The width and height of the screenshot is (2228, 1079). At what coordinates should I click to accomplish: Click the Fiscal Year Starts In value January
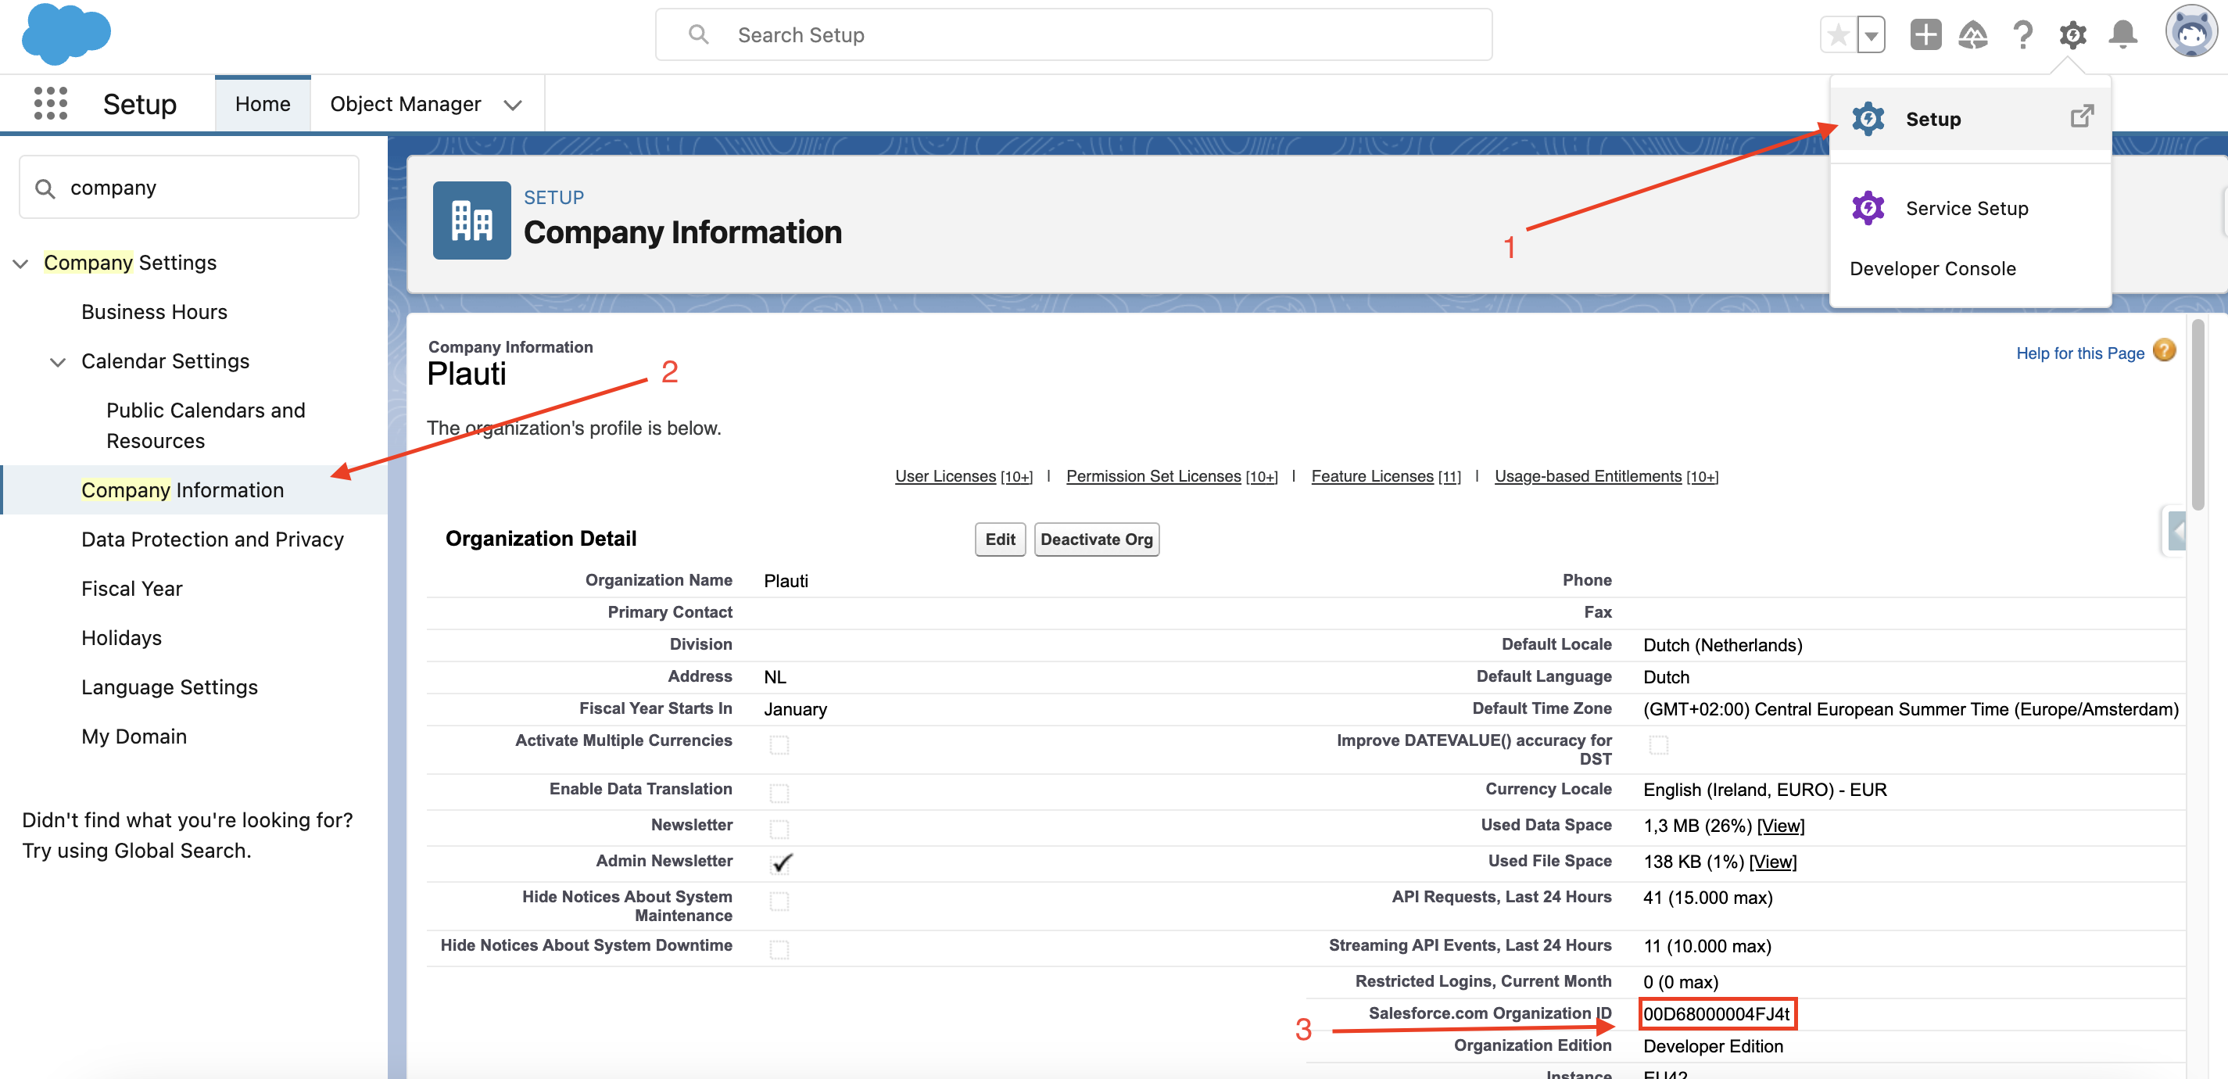[795, 708]
